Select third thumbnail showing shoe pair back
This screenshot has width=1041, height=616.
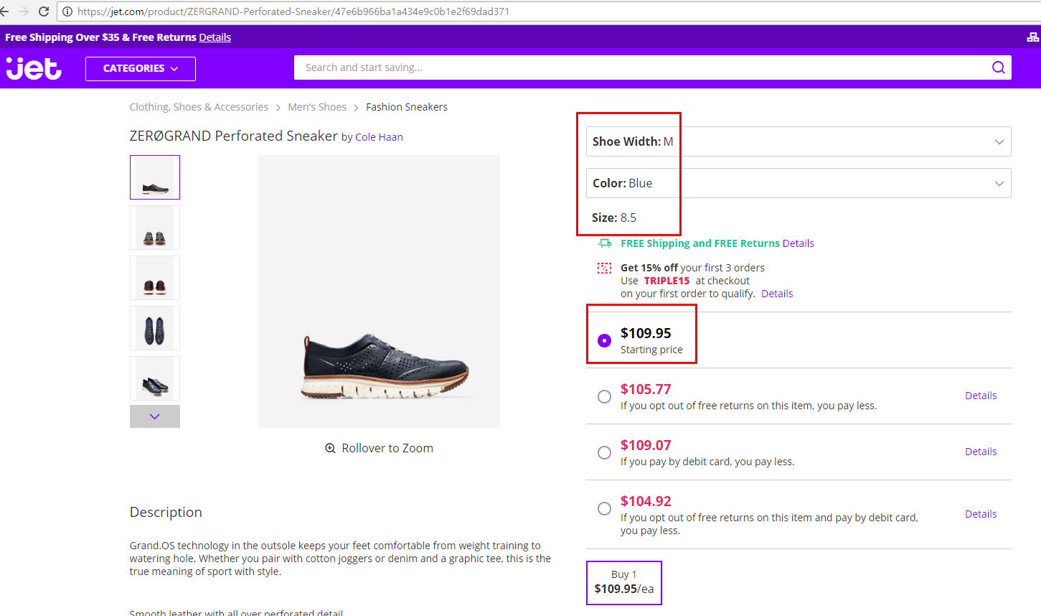click(x=155, y=278)
